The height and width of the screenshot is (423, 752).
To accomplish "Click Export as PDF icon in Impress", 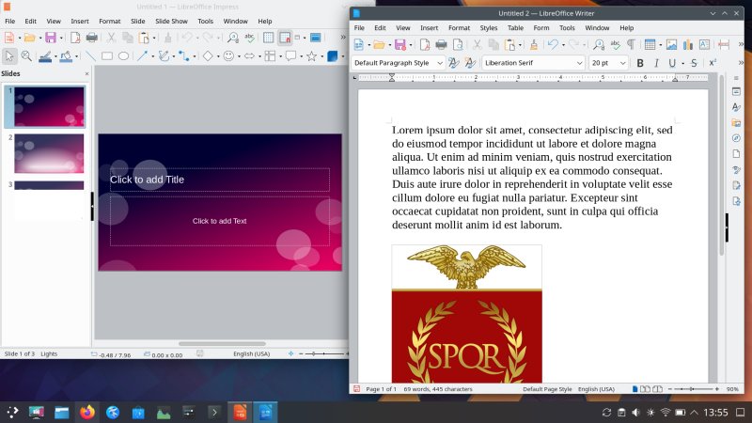I will coord(75,38).
